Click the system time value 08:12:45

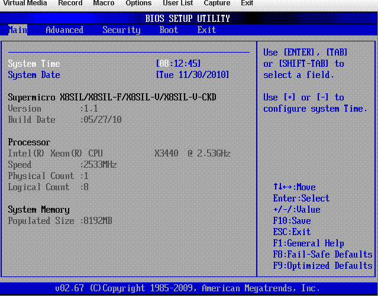pos(178,64)
